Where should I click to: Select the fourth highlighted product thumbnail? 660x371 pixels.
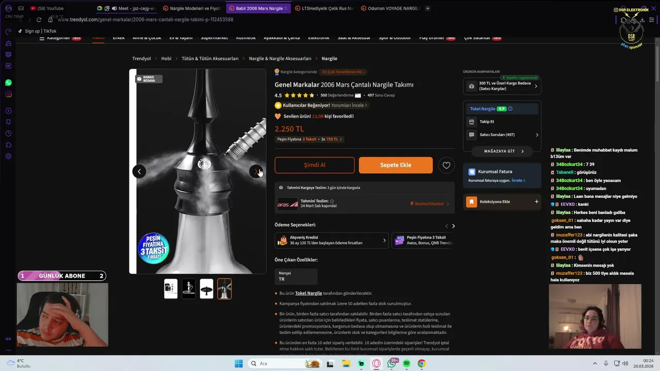pyautogui.click(x=224, y=289)
